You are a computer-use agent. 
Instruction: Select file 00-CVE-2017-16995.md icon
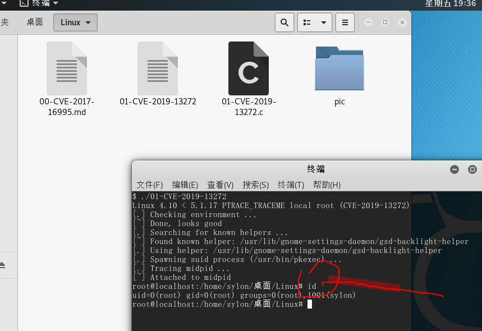67,68
